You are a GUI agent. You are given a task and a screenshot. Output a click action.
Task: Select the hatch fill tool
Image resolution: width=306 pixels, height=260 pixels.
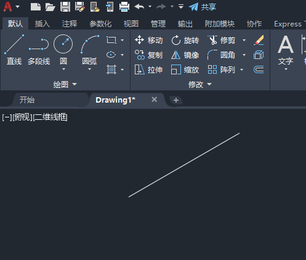pos(111,69)
